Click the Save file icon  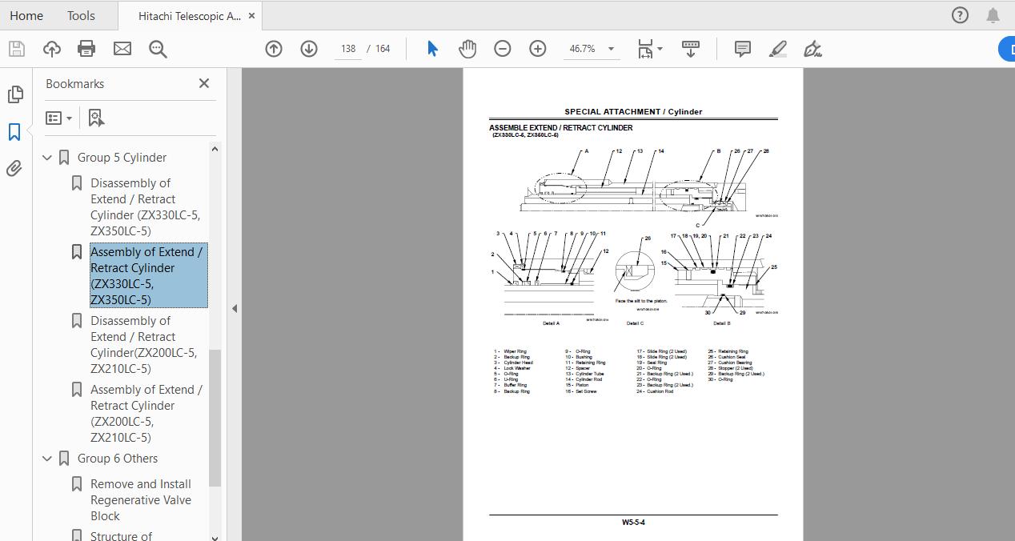(16, 49)
